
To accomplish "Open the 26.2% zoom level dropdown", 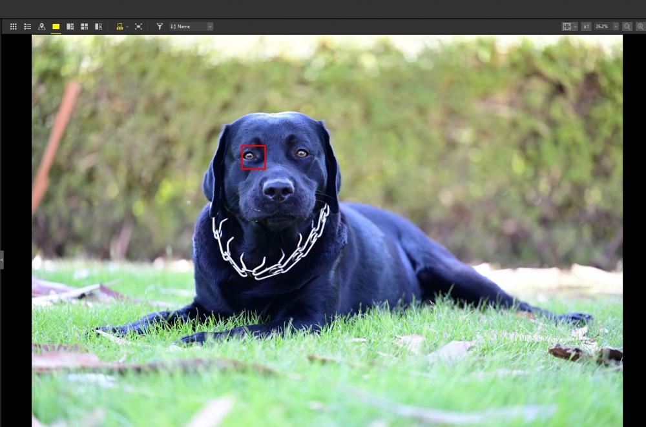I will tap(607, 26).
